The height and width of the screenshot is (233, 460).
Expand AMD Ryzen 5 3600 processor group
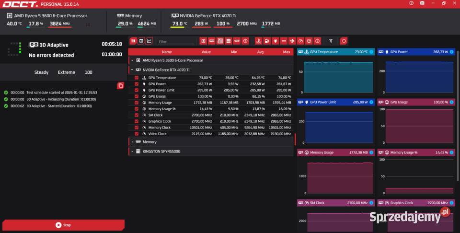(x=132, y=60)
